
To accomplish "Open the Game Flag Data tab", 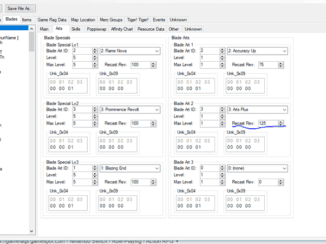I will (52, 19).
